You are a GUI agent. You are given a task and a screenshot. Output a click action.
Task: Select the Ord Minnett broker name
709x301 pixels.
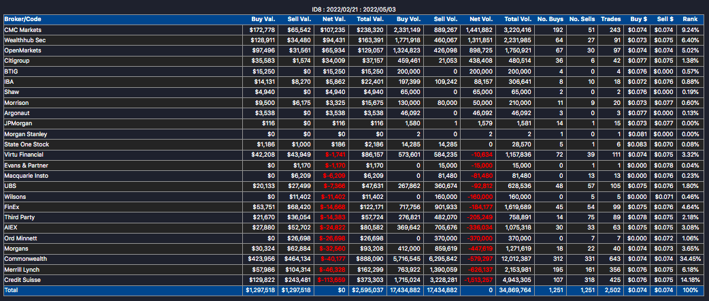[x=20, y=238]
